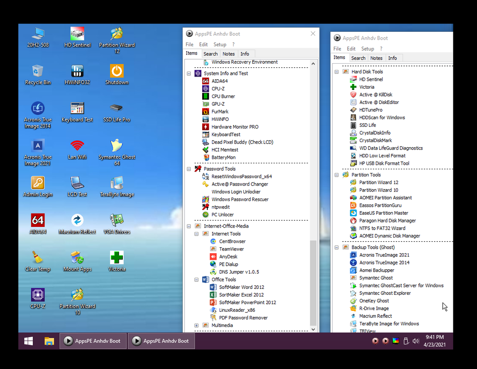
Task: Open Setup menu in left AppsPE window
Action: pos(220,44)
